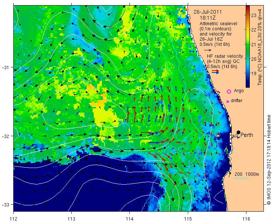
Task: Click the red HF radar legend arrow
Action: (x=215, y=71)
